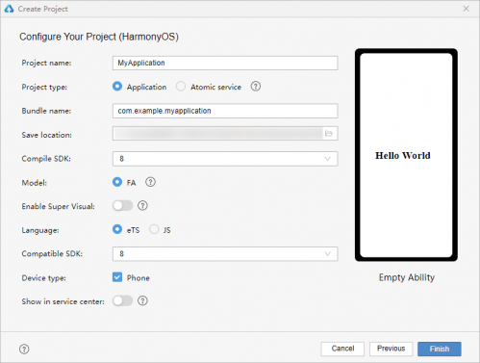
Task: Go back with the Previous button
Action: (391, 349)
